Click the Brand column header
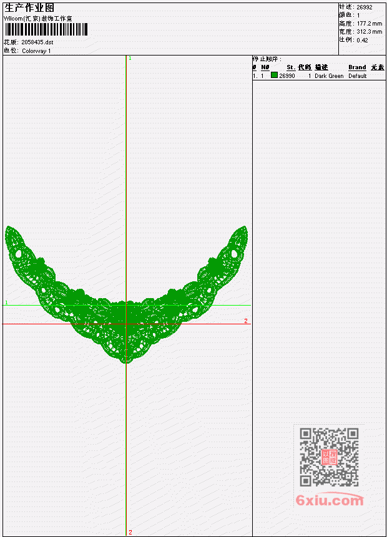Screen dimensions: 387x537 click(x=357, y=67)
